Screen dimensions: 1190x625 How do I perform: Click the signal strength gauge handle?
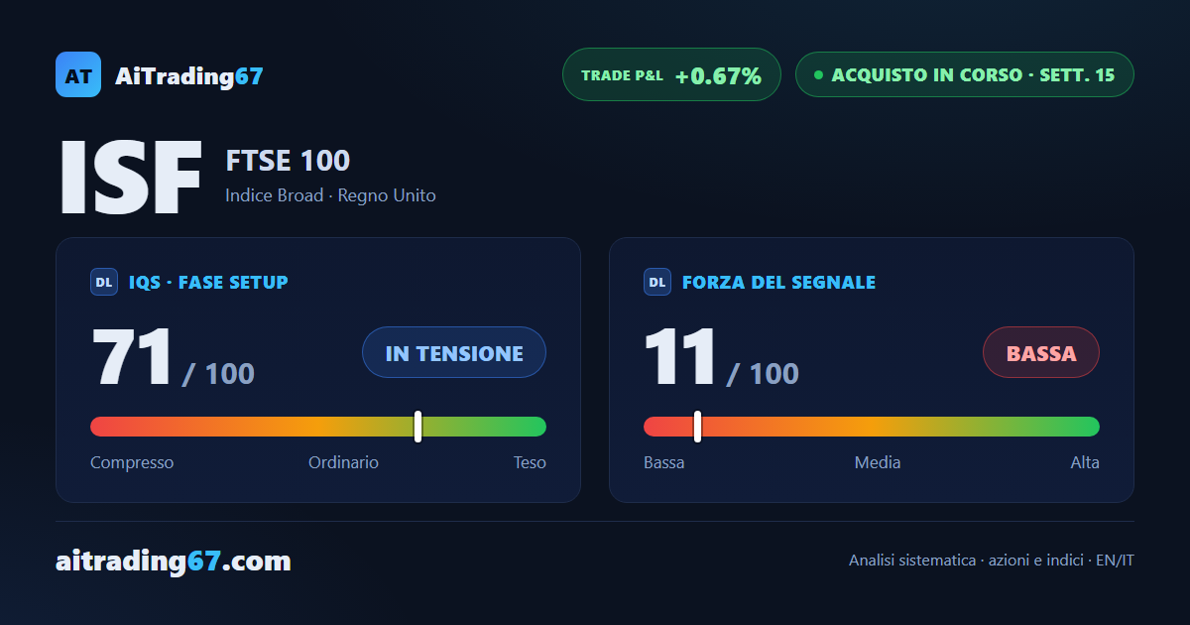[698, 427]
